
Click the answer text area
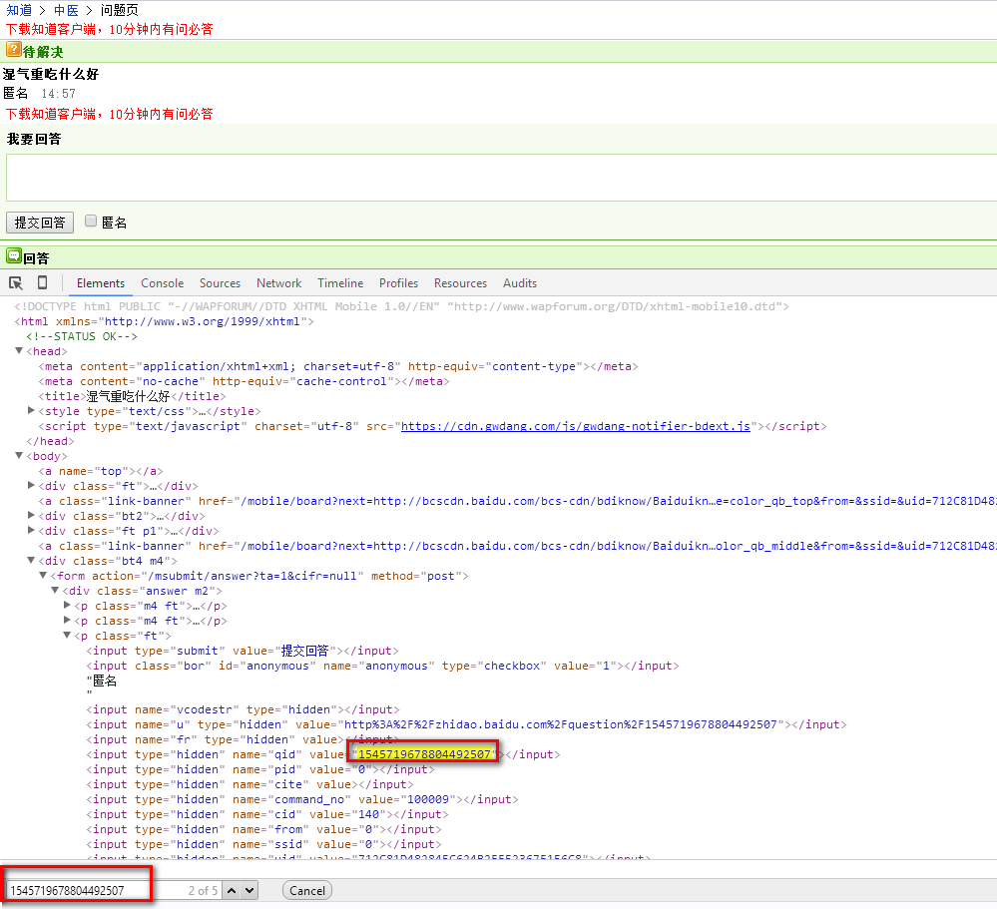pos(499,178)
